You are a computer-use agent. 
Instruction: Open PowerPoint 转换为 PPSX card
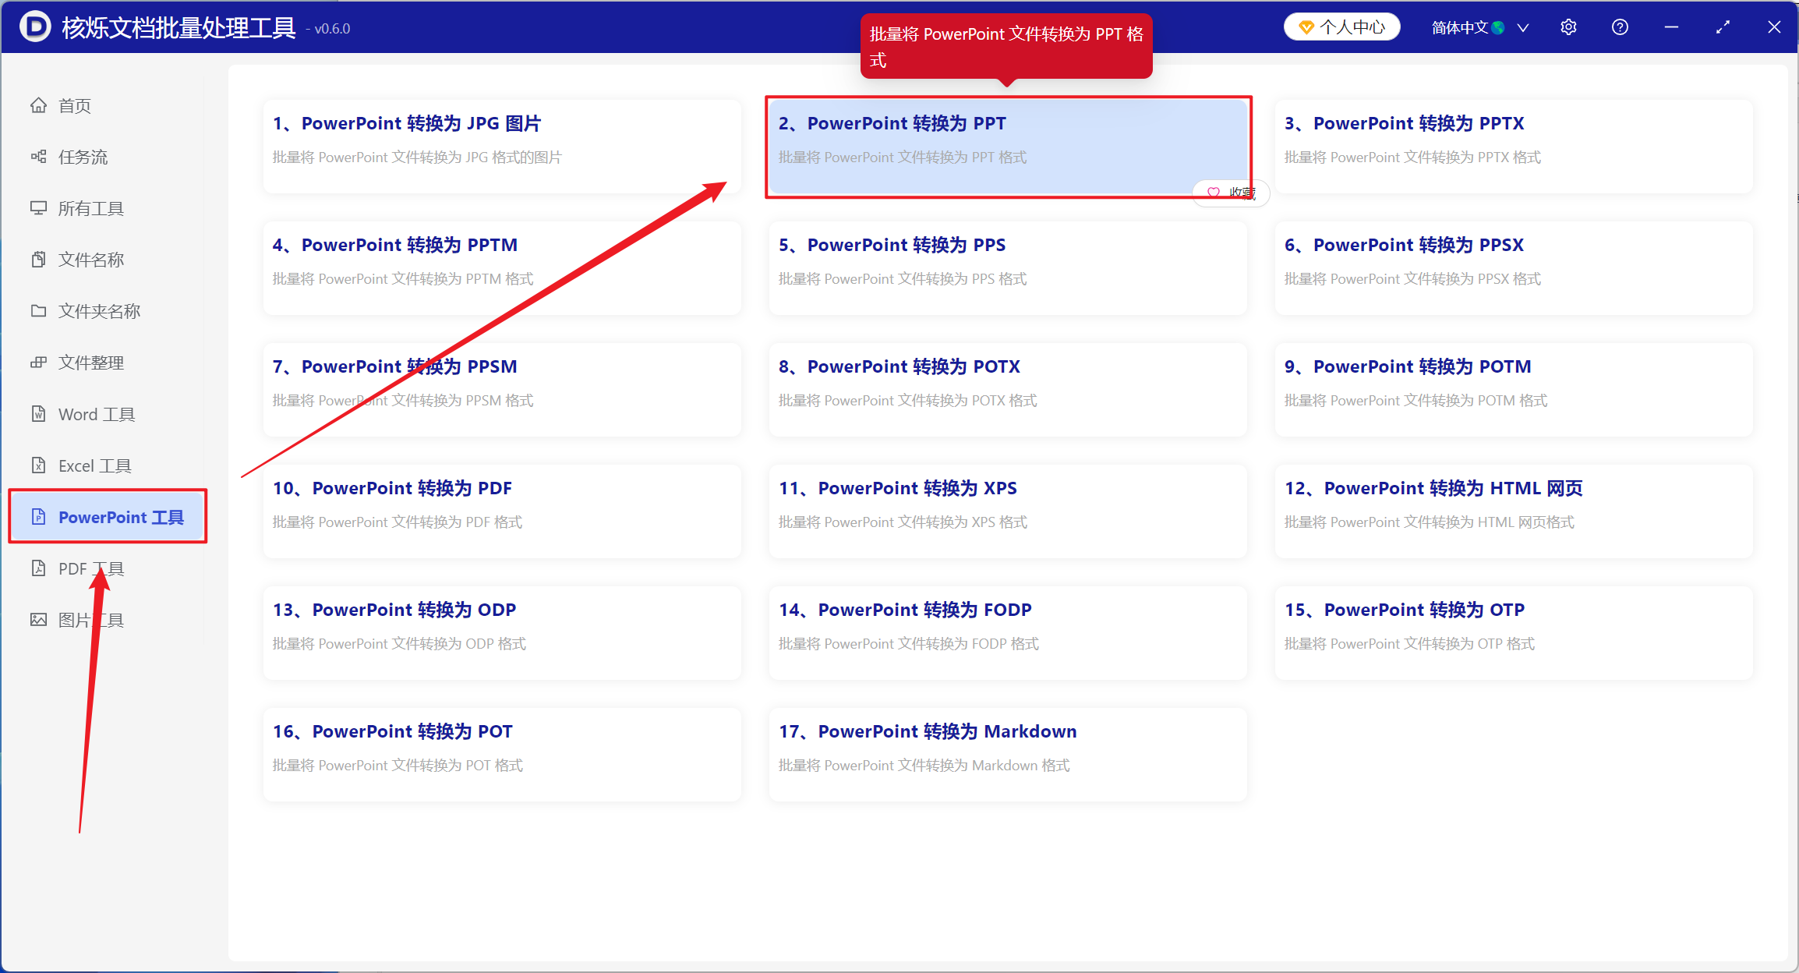1514,268
